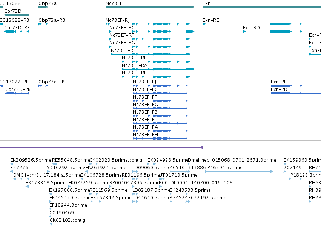Screen dimensions: 321x226
Task: Select the 207149 feature label
Action: tap(293, 168)
